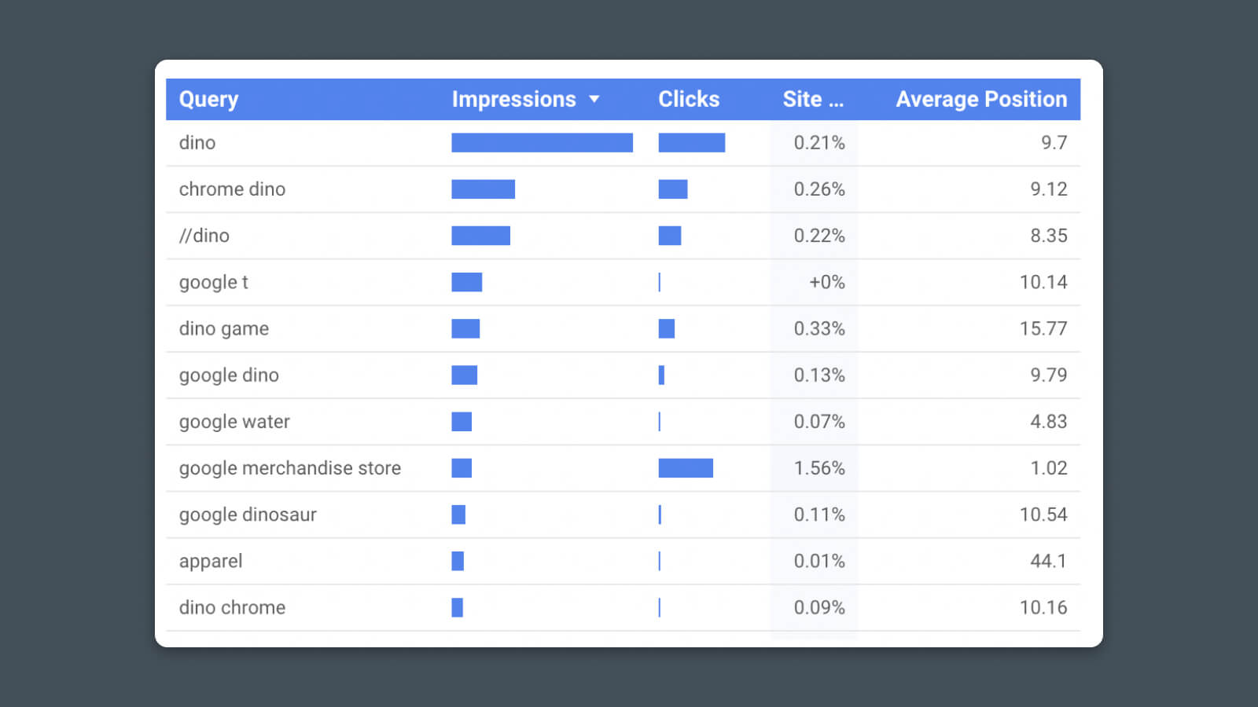This screenshot has height=707, width=1258.
Task: Click clicks bar for google merchandise store
Action: [x=686, y=468]
